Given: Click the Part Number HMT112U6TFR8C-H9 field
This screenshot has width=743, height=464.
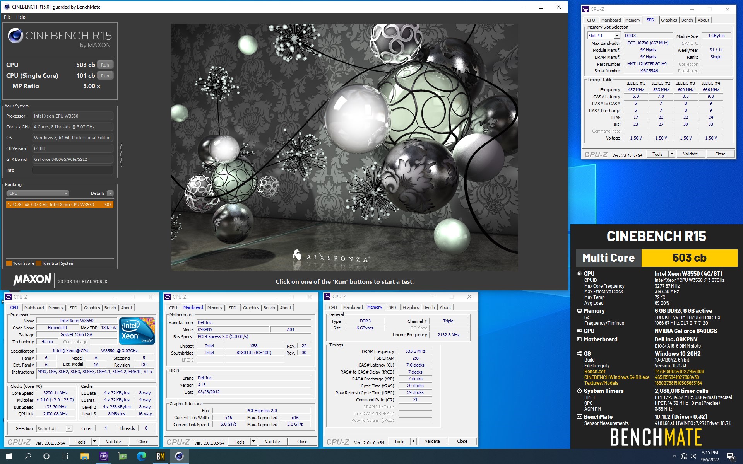Looking at the screenshot, I should click(x=647, y=64).
